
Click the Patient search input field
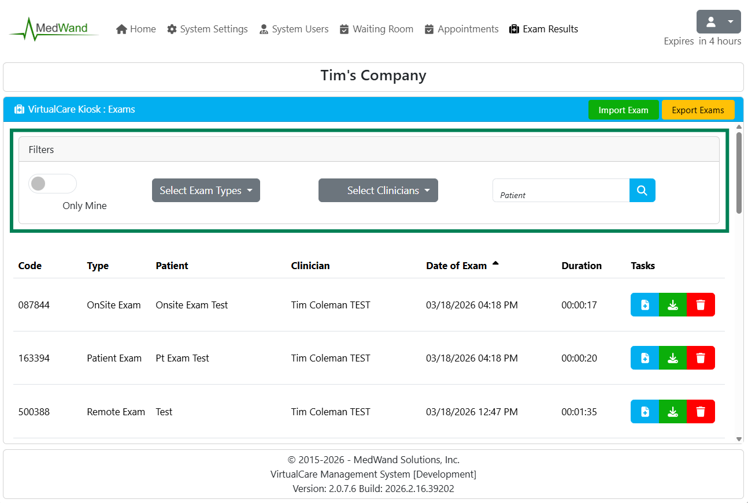(561, 191)
